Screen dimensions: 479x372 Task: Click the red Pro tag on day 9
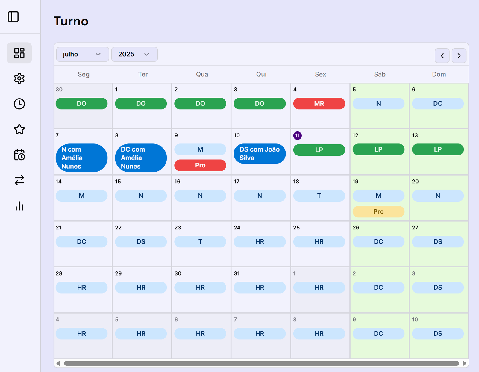[200, 165]
